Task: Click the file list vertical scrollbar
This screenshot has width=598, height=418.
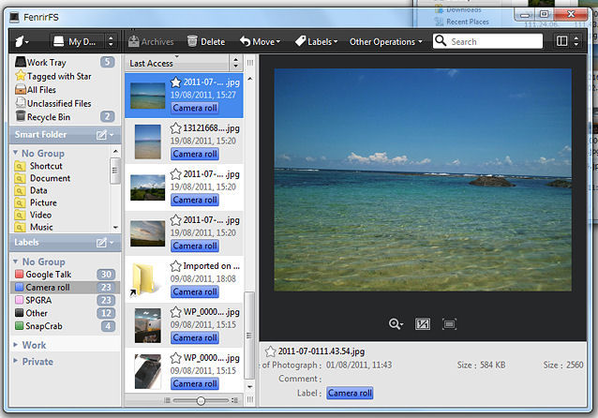Action: coord(249,336)
